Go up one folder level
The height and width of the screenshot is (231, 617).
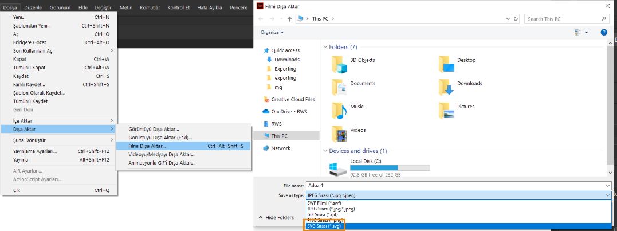tap(290, 19)
